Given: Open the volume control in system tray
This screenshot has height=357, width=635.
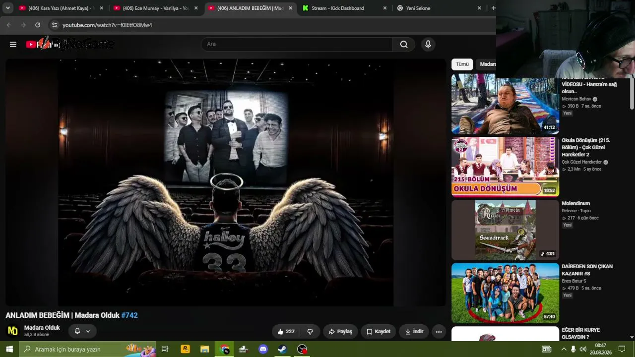Looking at the screenshot, I should tap(582, 349).
